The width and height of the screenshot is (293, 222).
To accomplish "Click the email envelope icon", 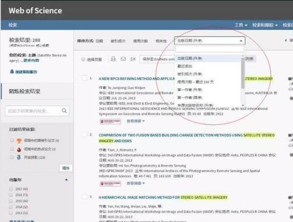I will coord(123,59).
